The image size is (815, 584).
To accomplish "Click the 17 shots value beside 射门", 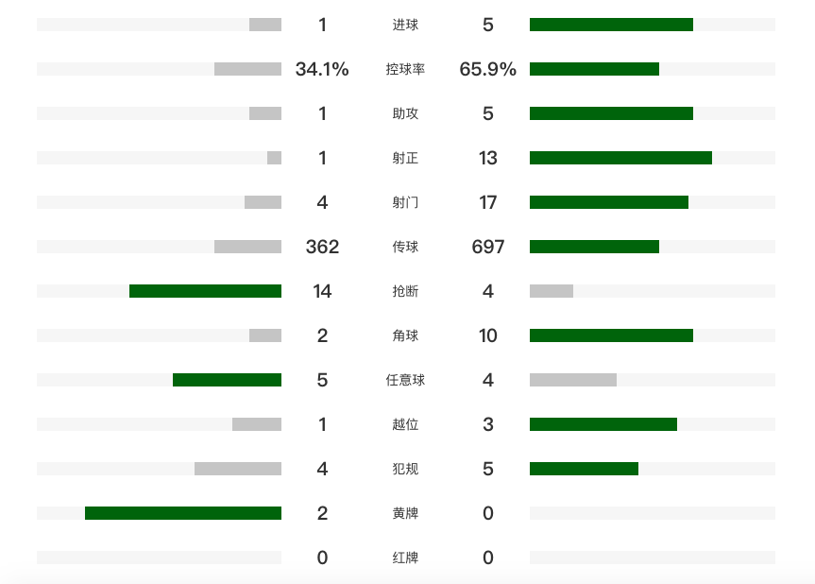I will 487,202.
